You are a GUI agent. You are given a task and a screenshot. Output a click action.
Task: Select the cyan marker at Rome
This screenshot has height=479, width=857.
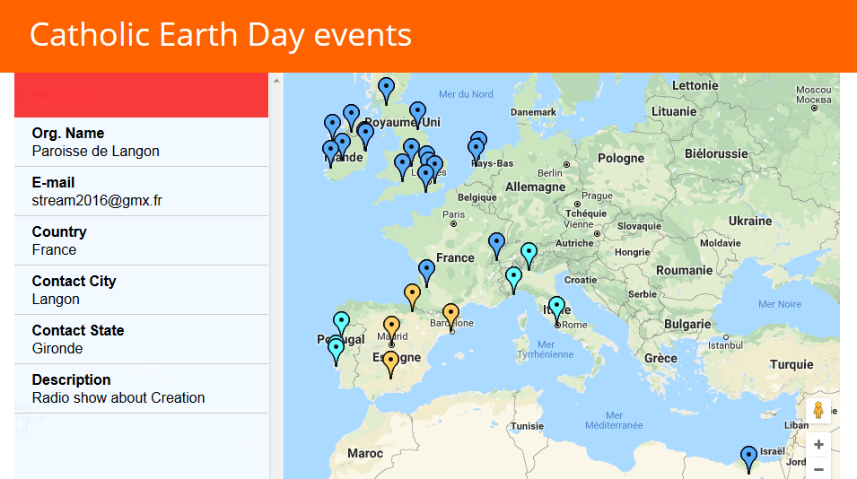[x=557, y=308]
